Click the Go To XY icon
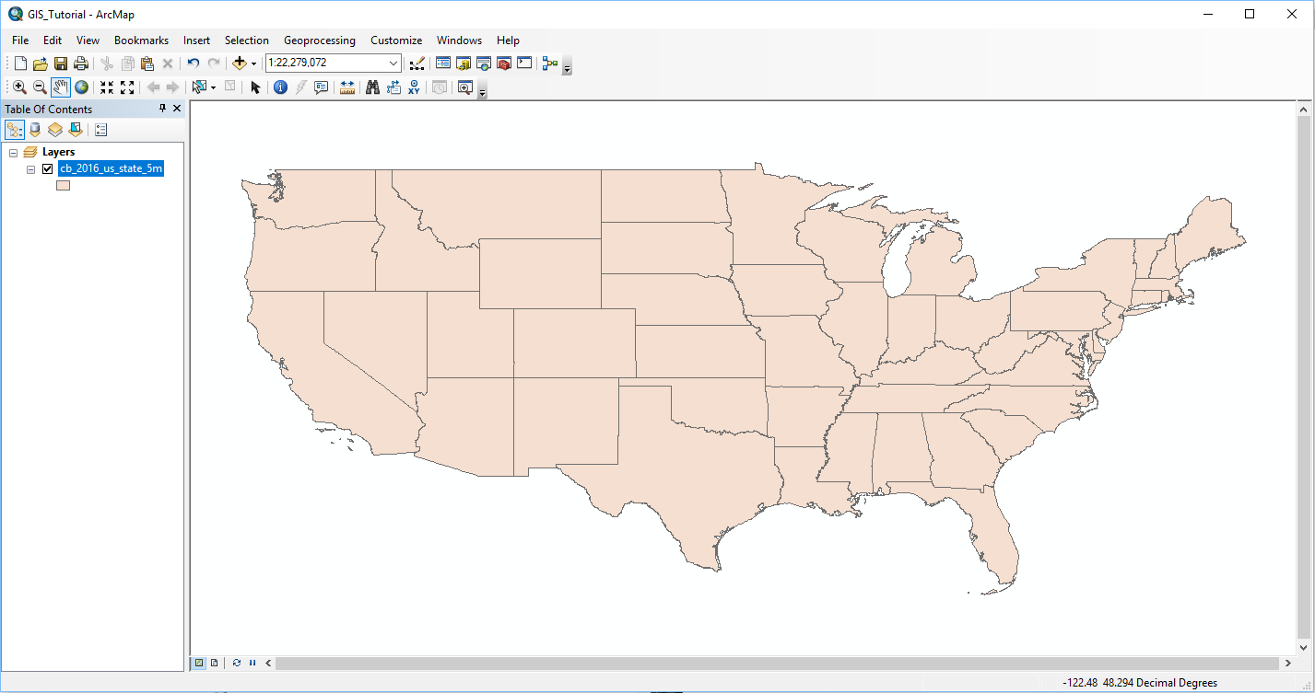The width and height of the screenshot is (1315, 693). (414, 87)
